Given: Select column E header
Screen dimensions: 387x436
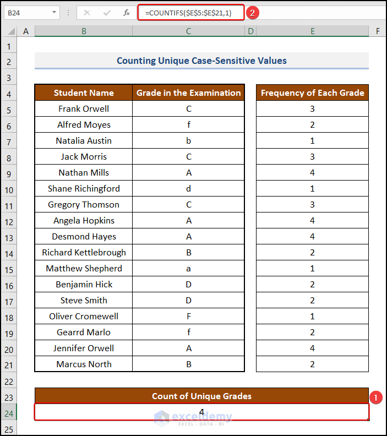Looking at the screenshot, I should (x=313, y=31).
